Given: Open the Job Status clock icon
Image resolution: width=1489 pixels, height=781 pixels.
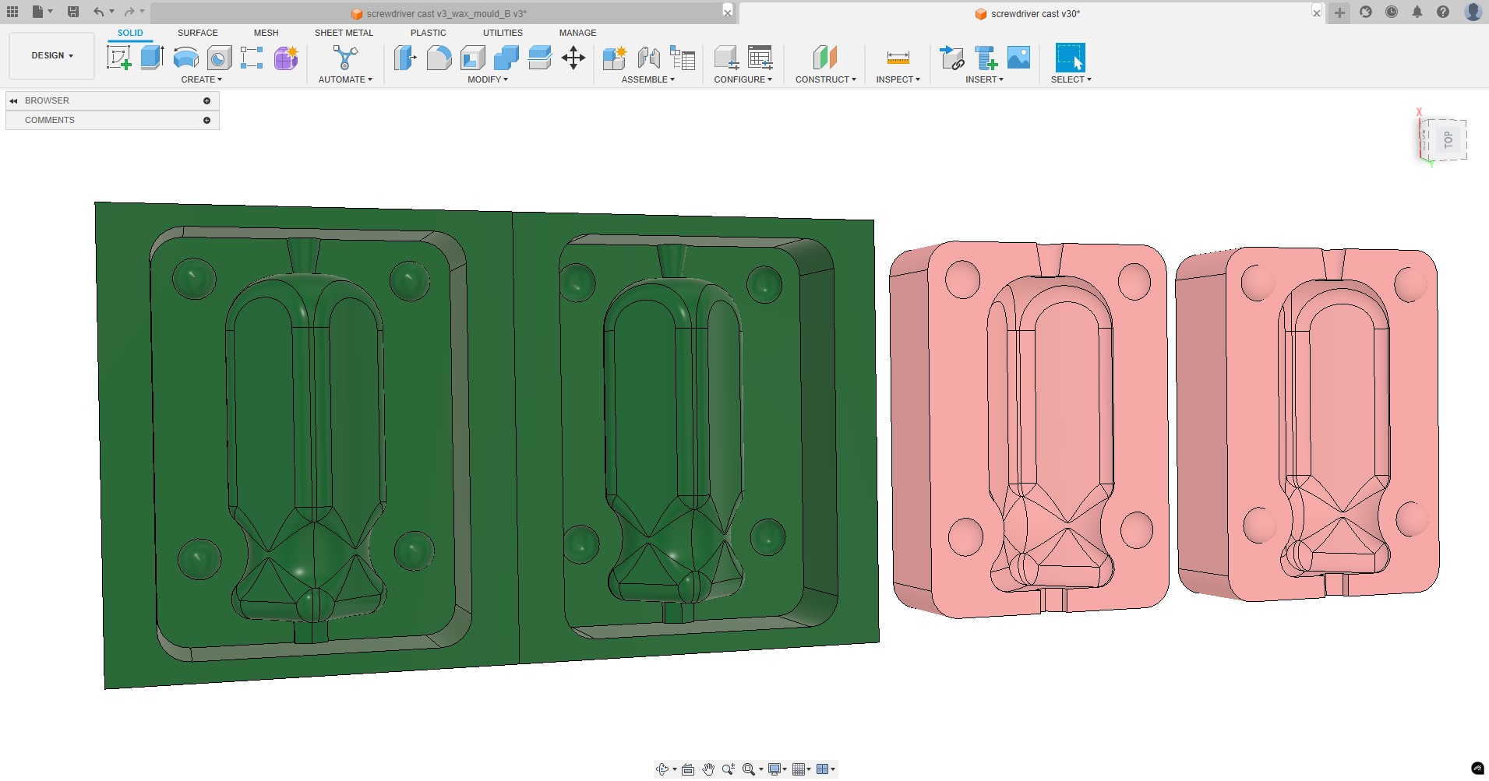Looking at the screenshot, I should point(1392,12).
